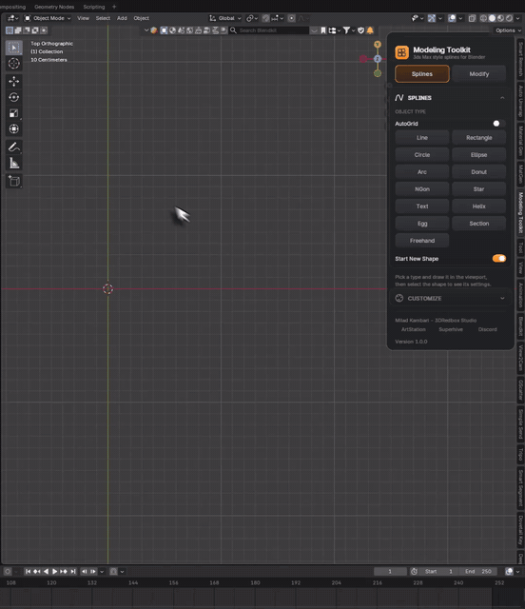Select the Select Box tool
The height and width of the screenshot is (609, 525).
tap(14, 48)
